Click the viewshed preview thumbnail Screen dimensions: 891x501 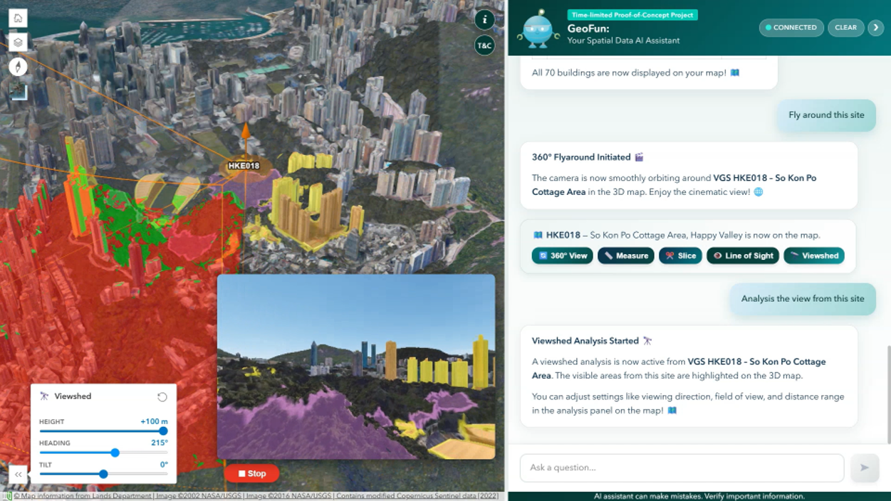tap(356, 366)
